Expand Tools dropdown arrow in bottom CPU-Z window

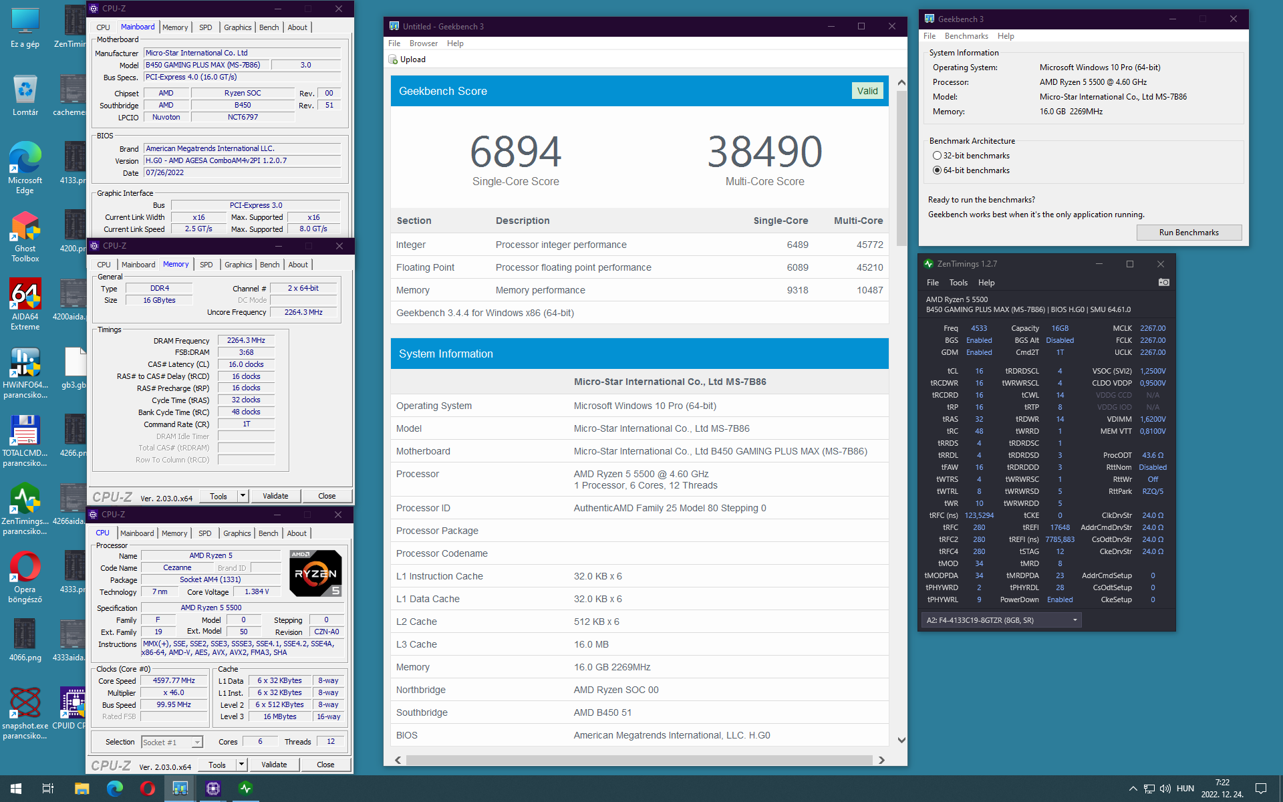[241, 765]
